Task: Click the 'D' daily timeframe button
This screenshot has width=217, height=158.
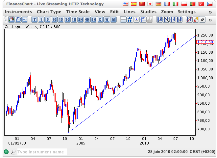Action: tap(100, 19)
